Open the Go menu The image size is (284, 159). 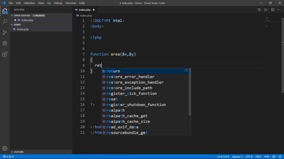[49, 3]
